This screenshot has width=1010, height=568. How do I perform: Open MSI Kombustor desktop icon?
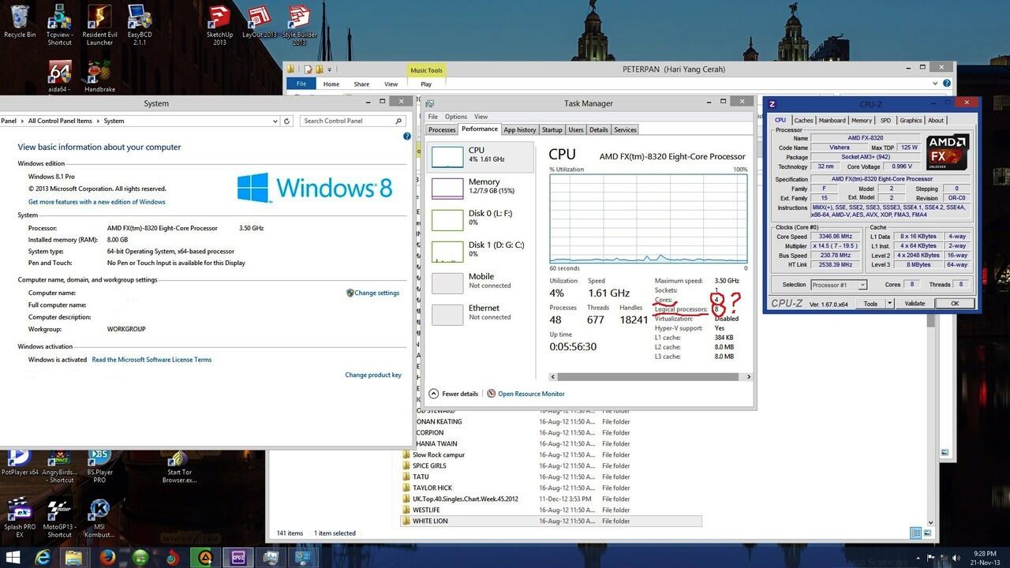point(99,518)
